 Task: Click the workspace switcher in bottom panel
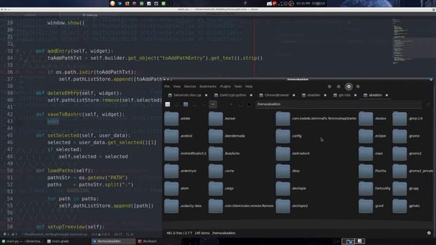(x=353, y=242)
